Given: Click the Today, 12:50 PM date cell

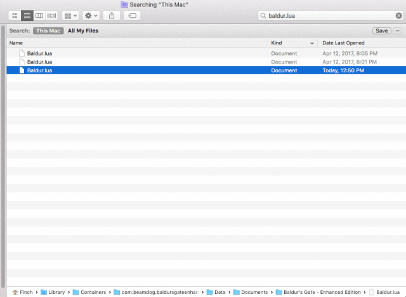Looking at the screenshot, I should tap(343, 70).
